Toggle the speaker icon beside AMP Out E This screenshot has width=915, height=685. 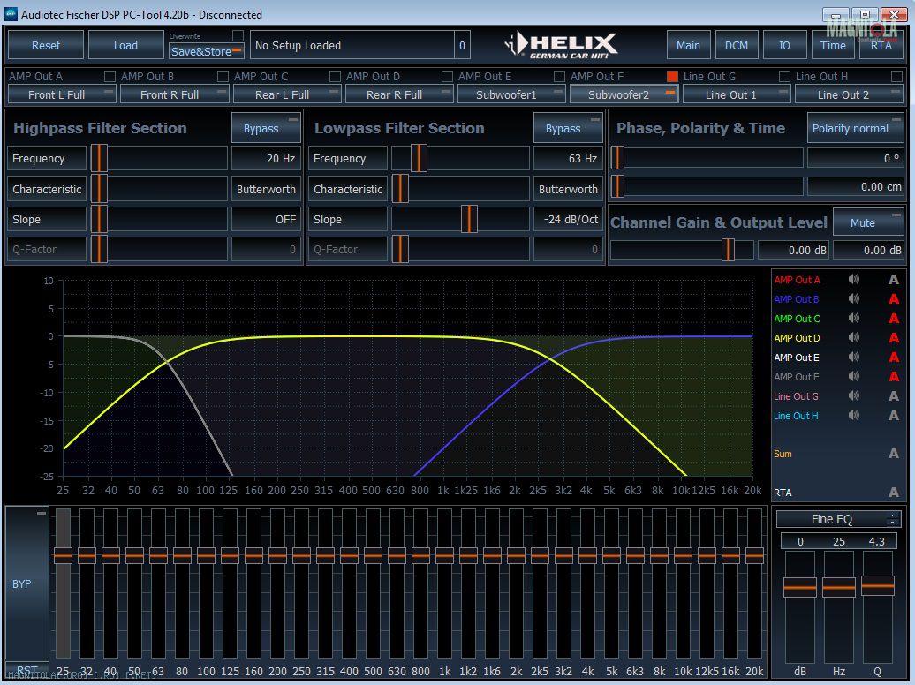point(853,358)
